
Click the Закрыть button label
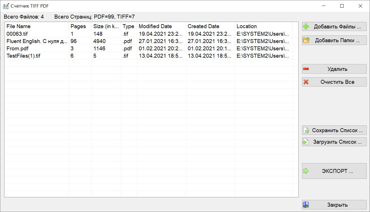[x=337, y=205]
